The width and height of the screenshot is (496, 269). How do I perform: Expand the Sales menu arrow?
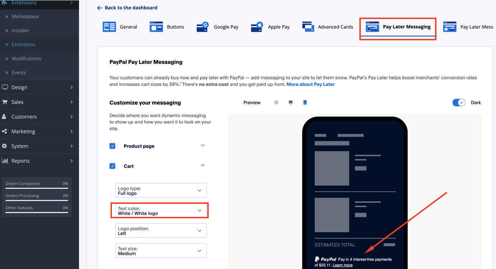tap(71, 102)
